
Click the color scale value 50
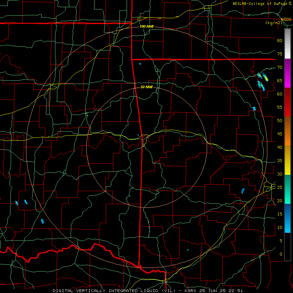(x=280, y=121)
